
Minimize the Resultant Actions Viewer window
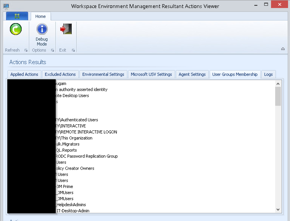(x=256, y=5)
